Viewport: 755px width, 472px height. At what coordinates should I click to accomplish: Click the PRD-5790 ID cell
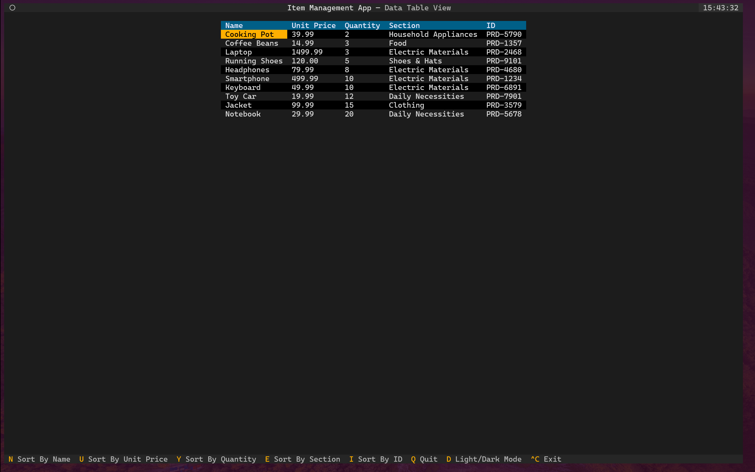click(504, 34)
